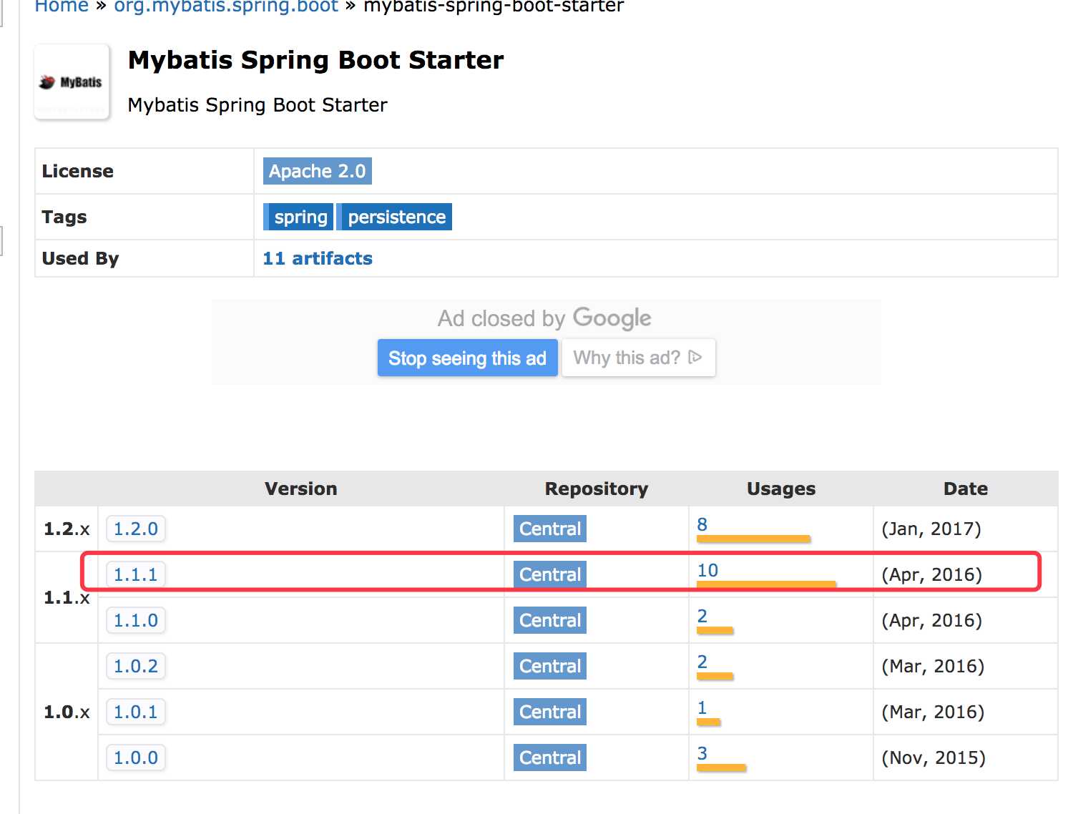Click the 1.2.0 usage bar
This screenshot has height=814, width=1073.
(x=753, y=539)
